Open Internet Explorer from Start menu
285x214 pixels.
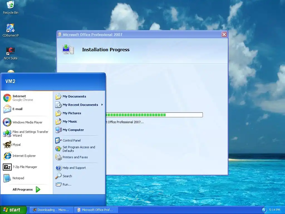coord(19,156)
